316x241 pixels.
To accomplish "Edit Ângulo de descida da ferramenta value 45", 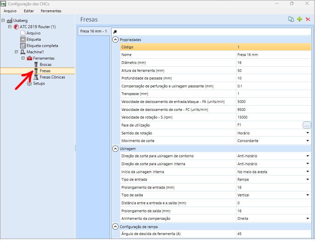I will click(273, 234).
